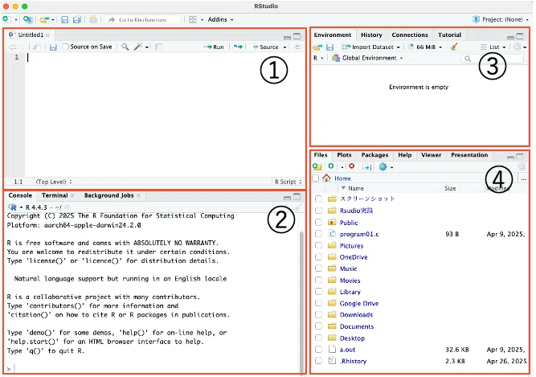Click the Run button in editor
Viewport: 536px width, 377px height.
[214, 47]
